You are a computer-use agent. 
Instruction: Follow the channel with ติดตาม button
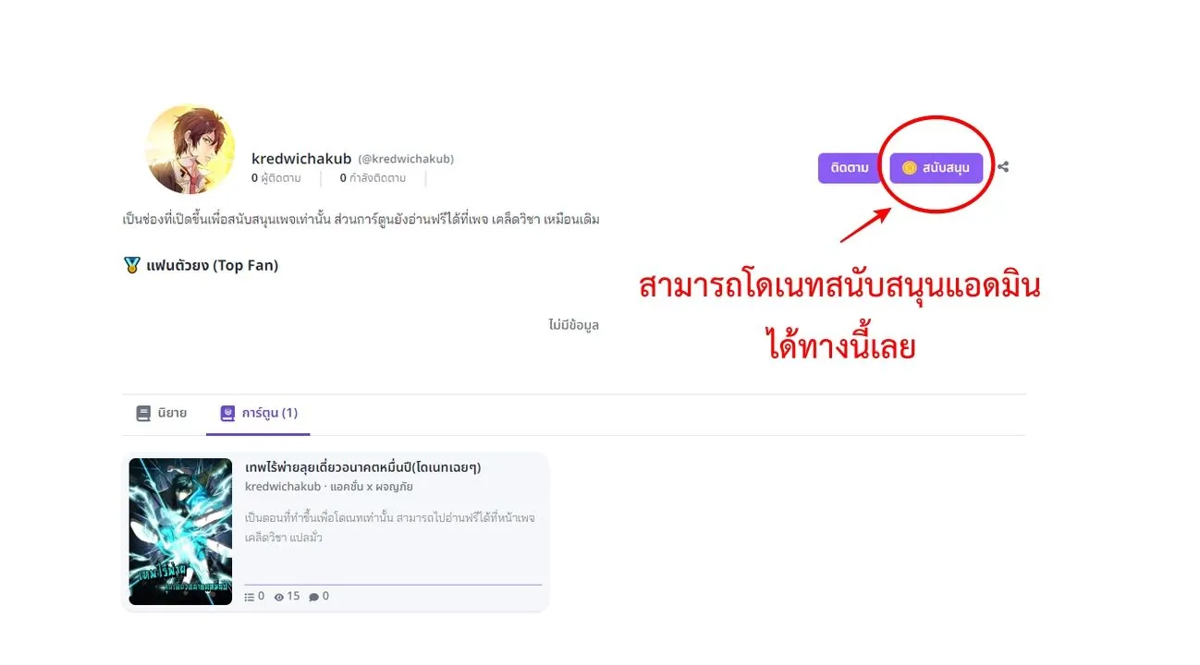(850, 168)
